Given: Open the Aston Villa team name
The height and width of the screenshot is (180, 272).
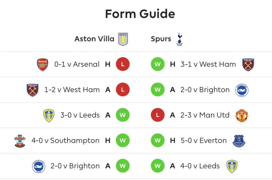Looking at the screenshot, I should point(94,39).
